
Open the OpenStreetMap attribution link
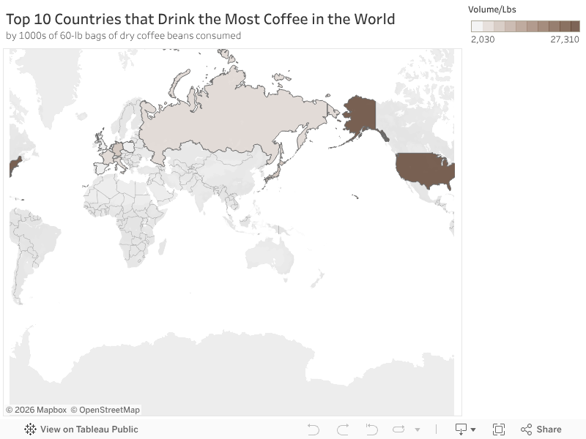(105, 410)
